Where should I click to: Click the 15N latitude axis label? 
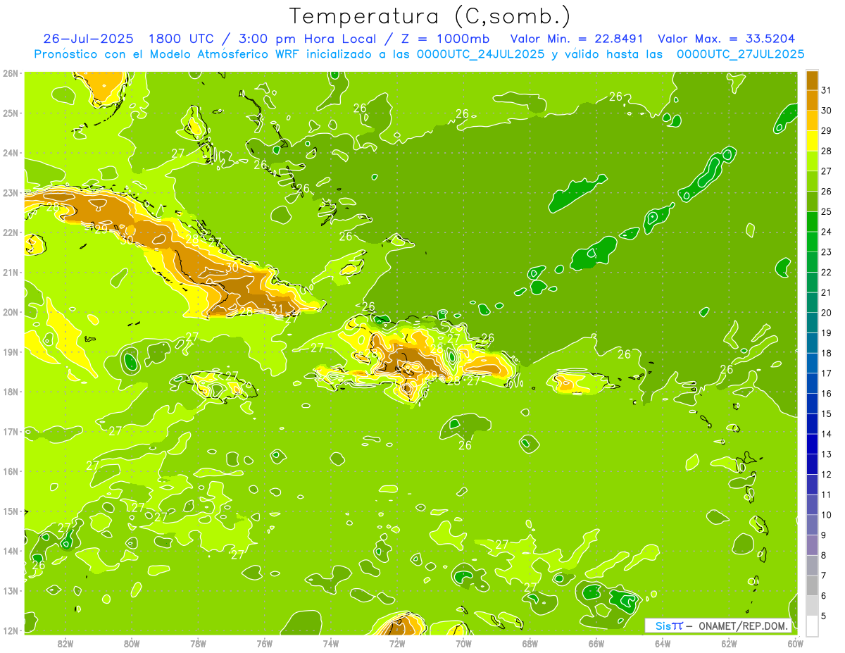10,511
